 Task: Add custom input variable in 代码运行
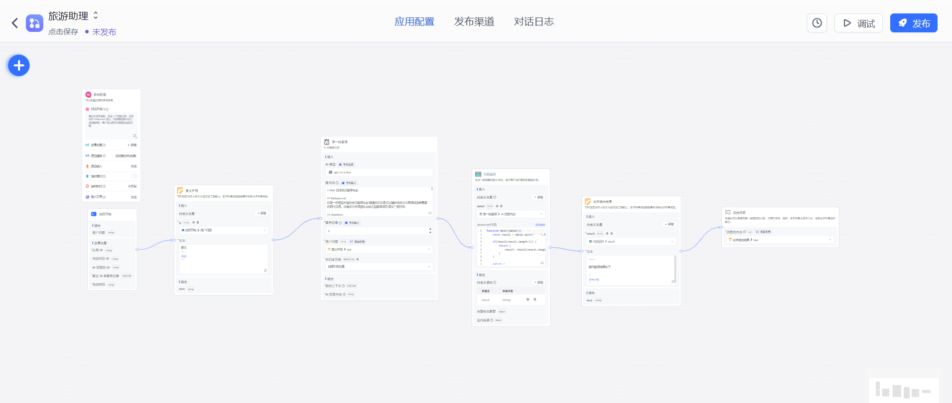coord(539,197)
